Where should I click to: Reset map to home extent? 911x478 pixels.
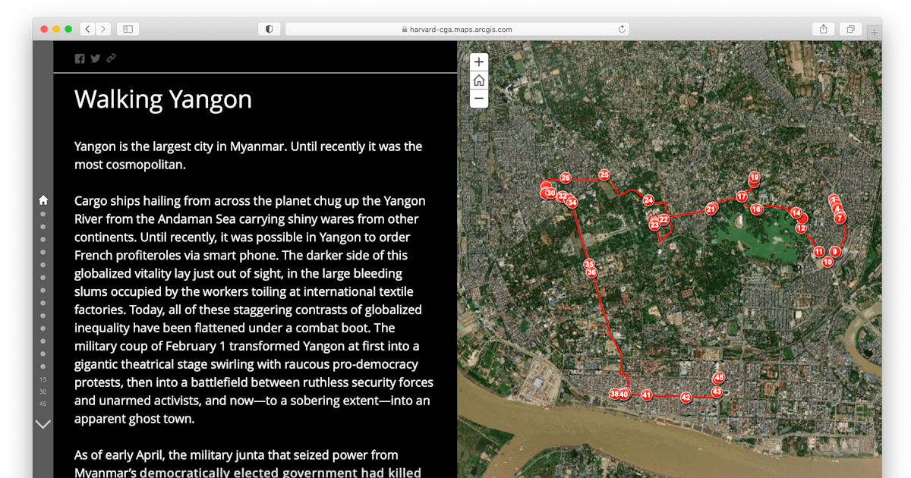pyautogui.click(x=478, y=80)
